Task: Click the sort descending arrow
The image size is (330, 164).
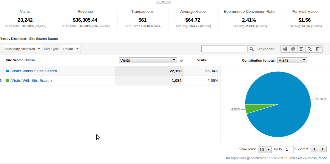Action: (181, 60)
